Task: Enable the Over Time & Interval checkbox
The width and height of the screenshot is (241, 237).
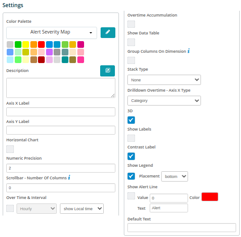Action: [10, 208]
